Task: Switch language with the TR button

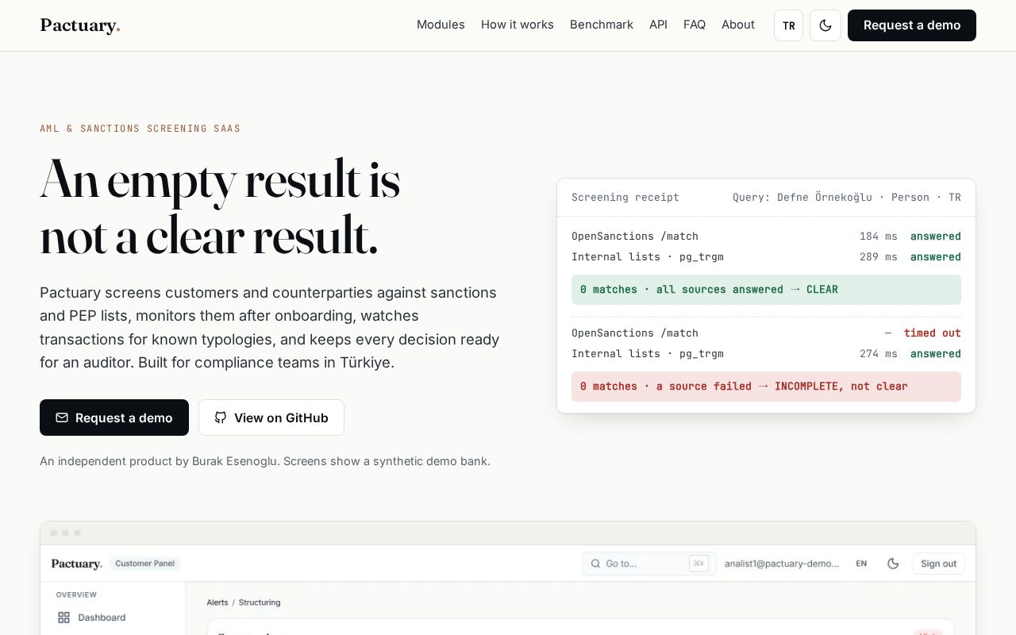Action: point(788,25)
